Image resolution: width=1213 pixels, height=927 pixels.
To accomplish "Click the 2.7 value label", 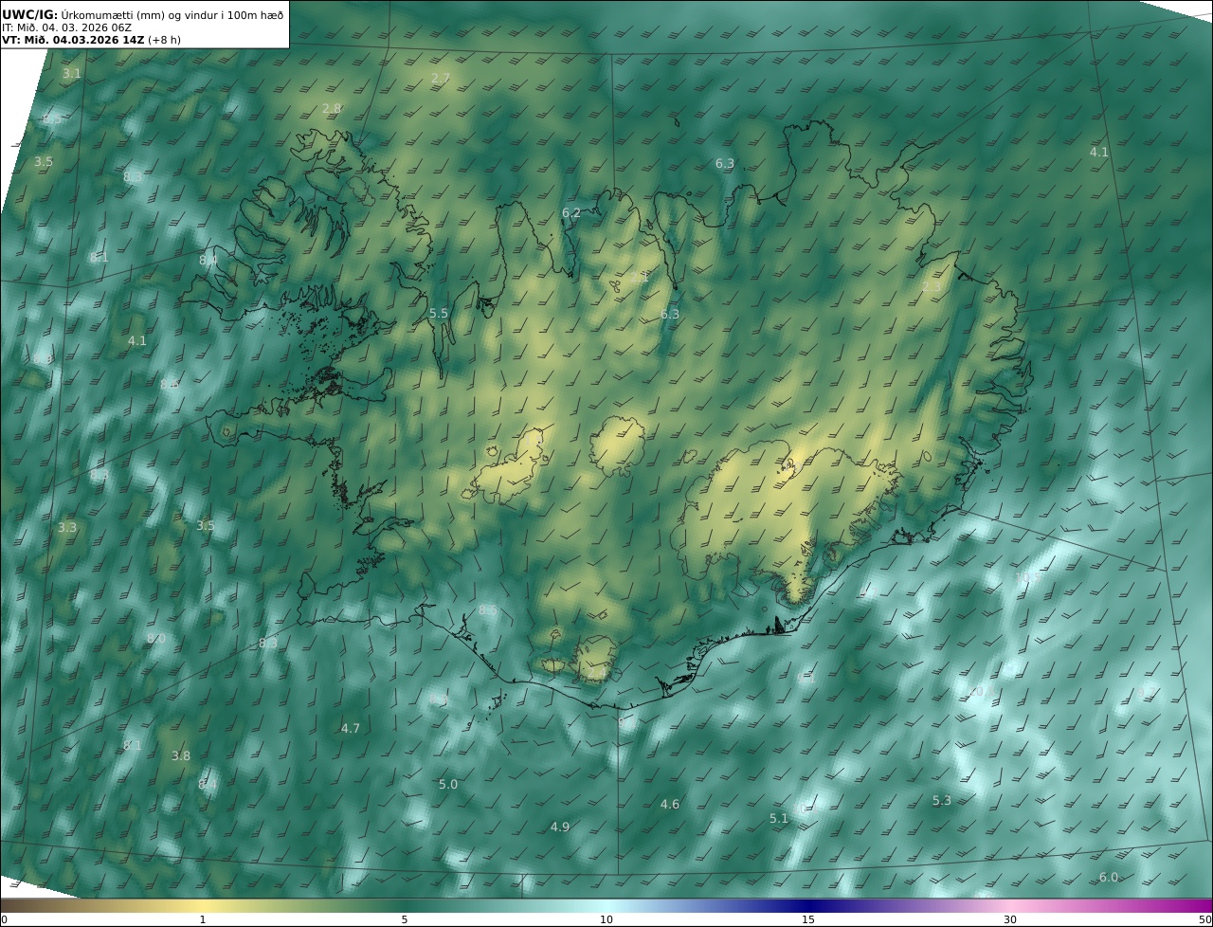I will (441, 78).
